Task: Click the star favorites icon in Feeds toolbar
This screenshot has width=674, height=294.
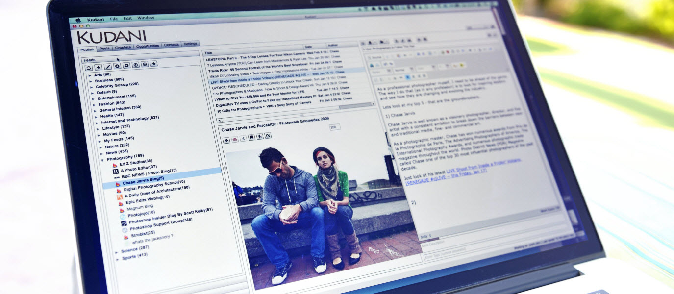Action: coord(153,64)
